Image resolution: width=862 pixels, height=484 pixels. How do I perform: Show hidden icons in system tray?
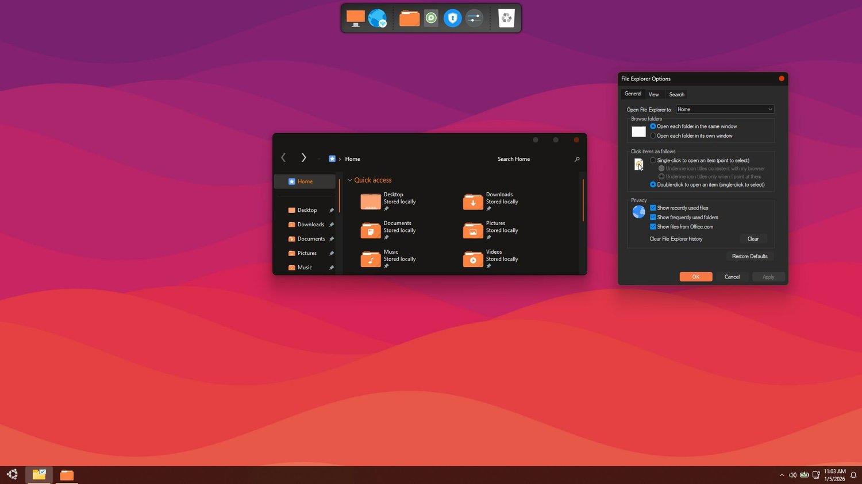click(x=782, y=475)
